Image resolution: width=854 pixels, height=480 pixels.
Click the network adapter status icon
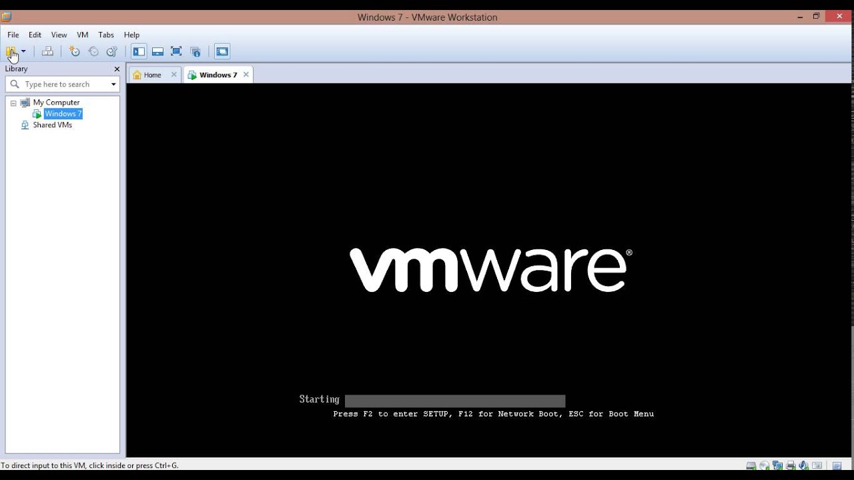(778, 465)
